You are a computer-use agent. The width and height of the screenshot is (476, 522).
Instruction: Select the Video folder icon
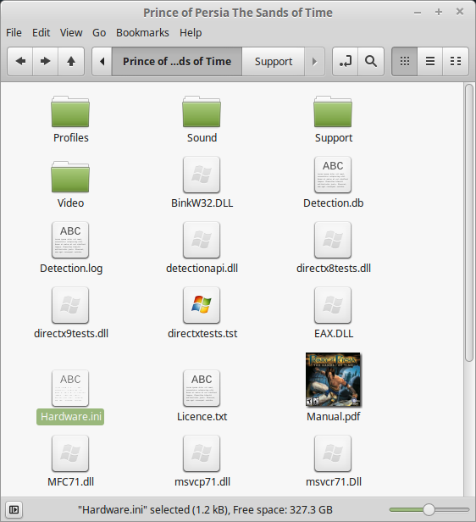[x=70, y=177]
